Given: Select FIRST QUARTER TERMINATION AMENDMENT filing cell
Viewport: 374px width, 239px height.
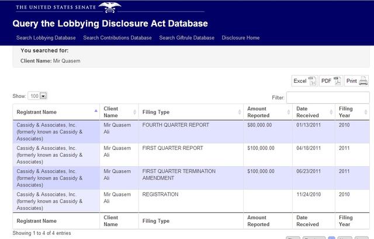Looking at the screenshot, I should 191,178.
